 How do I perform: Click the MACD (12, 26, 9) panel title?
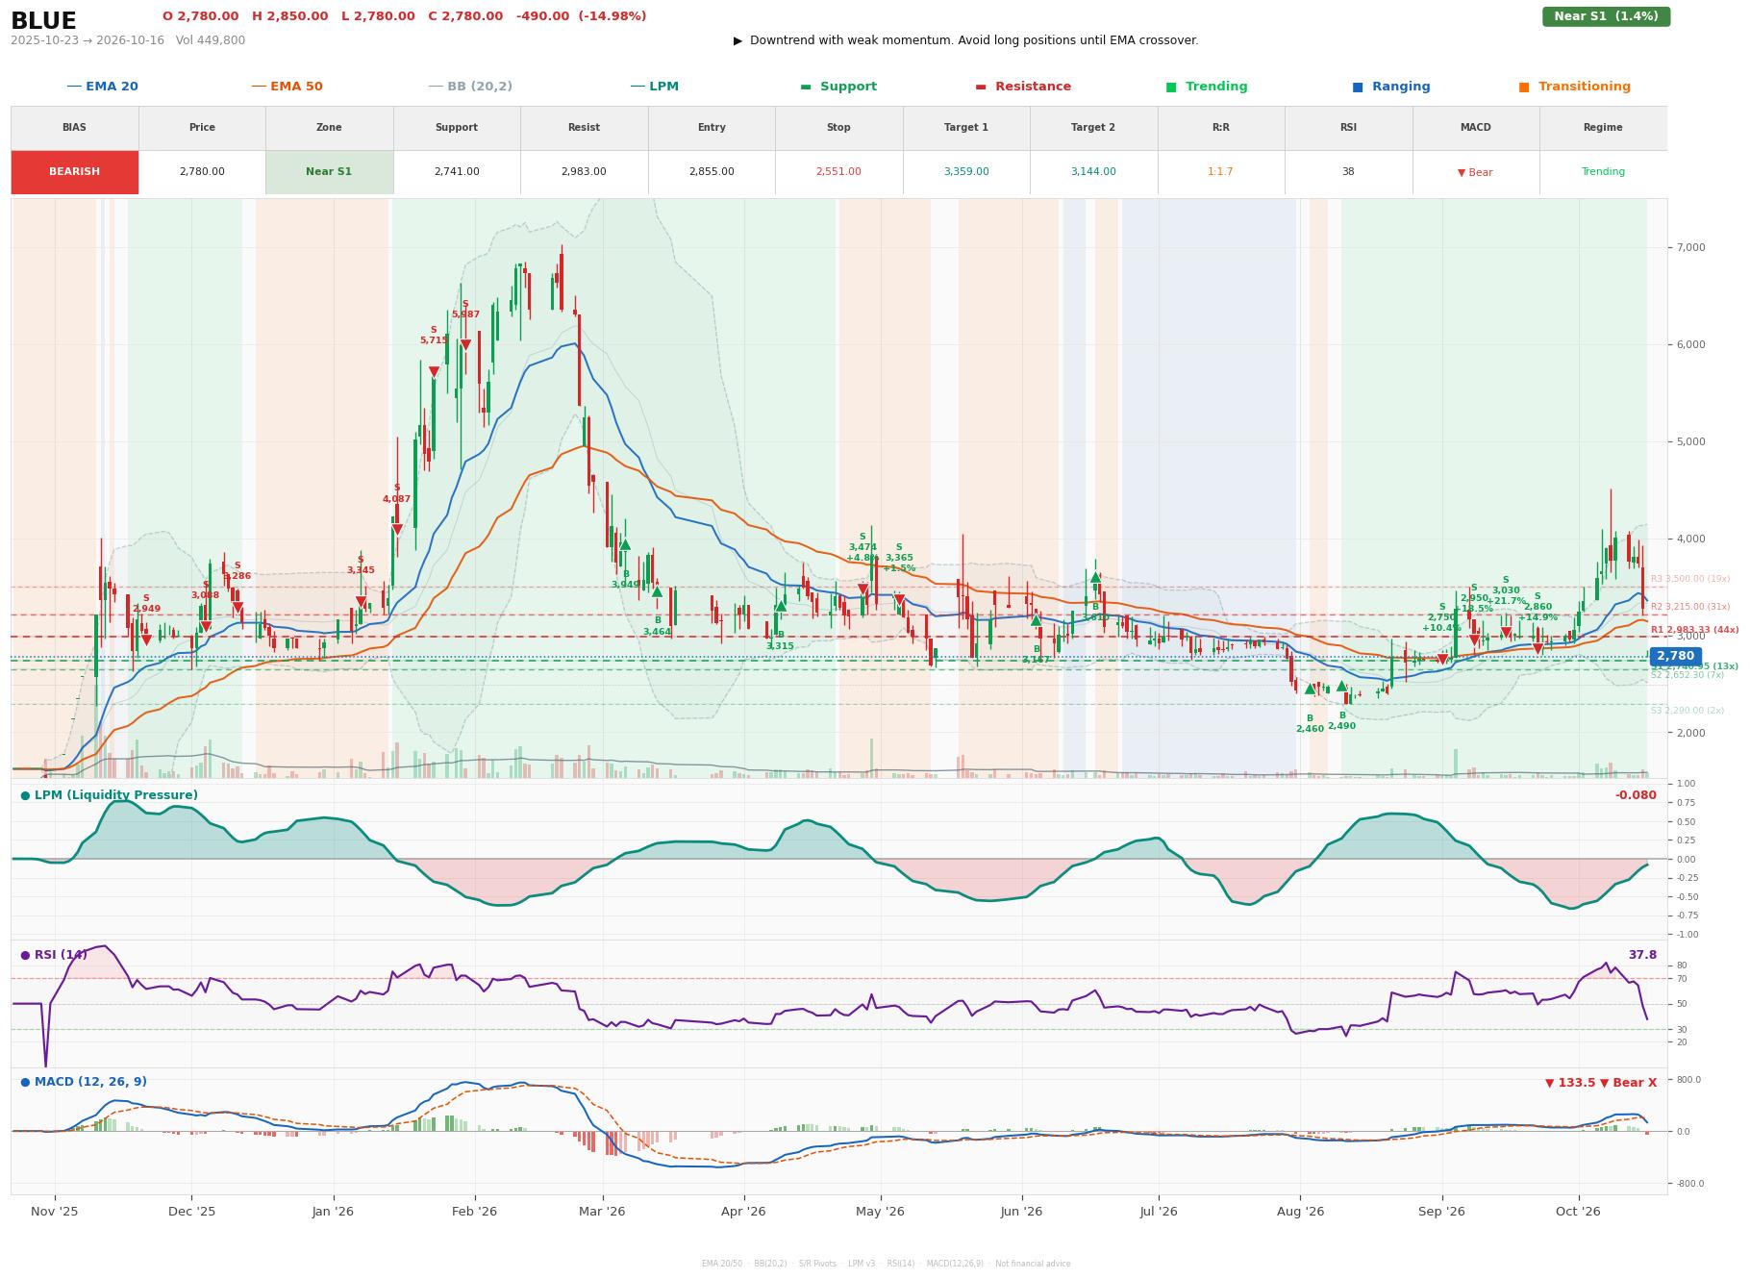click(x=84, y=1082)
